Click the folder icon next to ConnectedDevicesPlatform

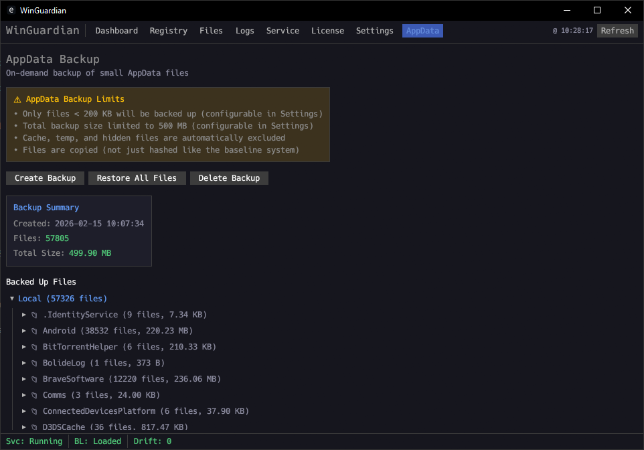(34, 411)
